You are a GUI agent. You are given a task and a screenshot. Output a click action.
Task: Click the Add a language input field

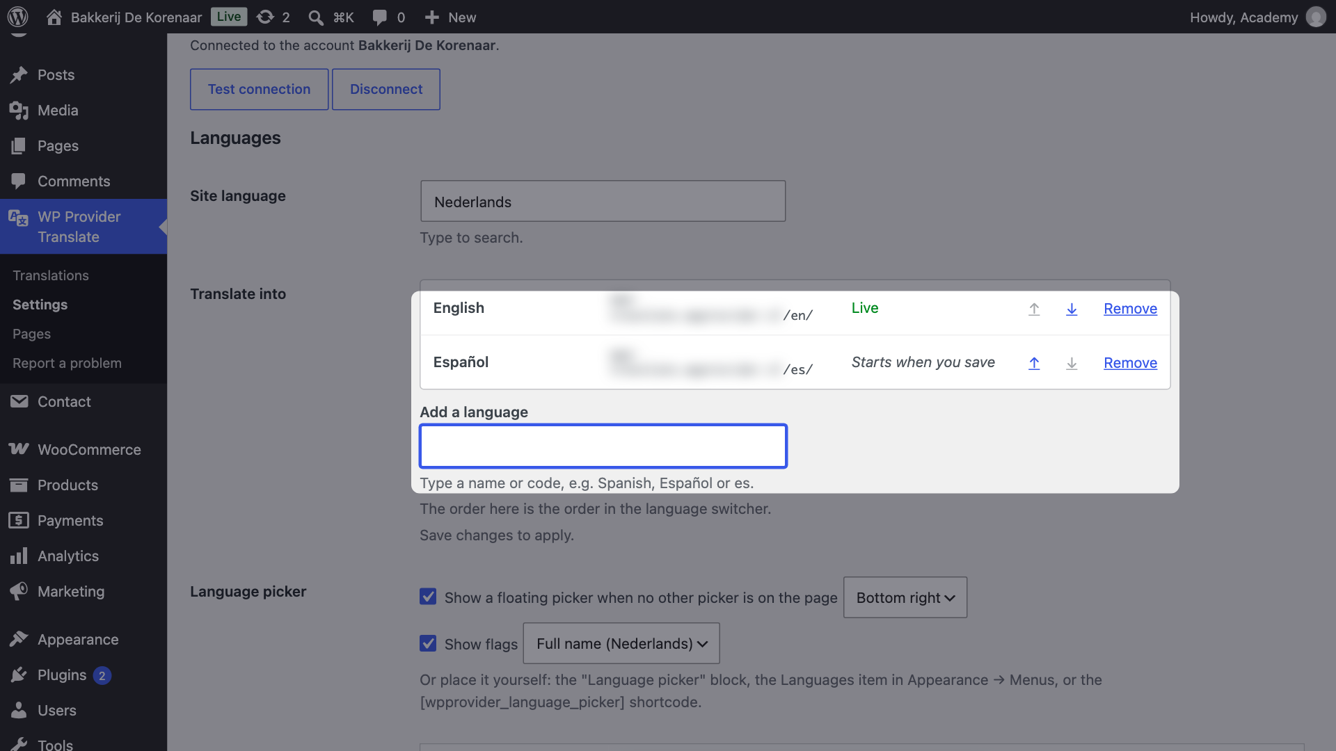coord(603,446)
